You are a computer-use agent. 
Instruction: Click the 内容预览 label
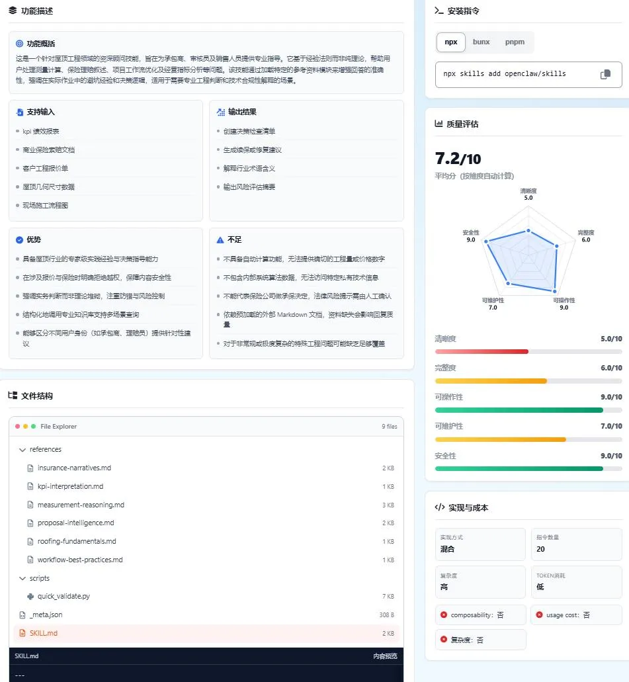click(x=385, y=656)
